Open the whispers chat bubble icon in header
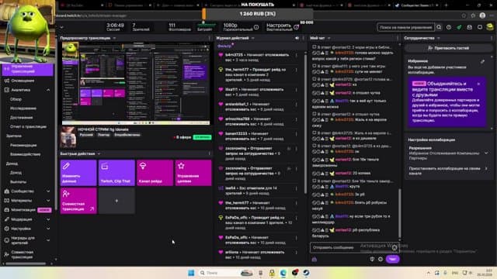The height and width of the screenshot is (279, 497). [480, 28]
